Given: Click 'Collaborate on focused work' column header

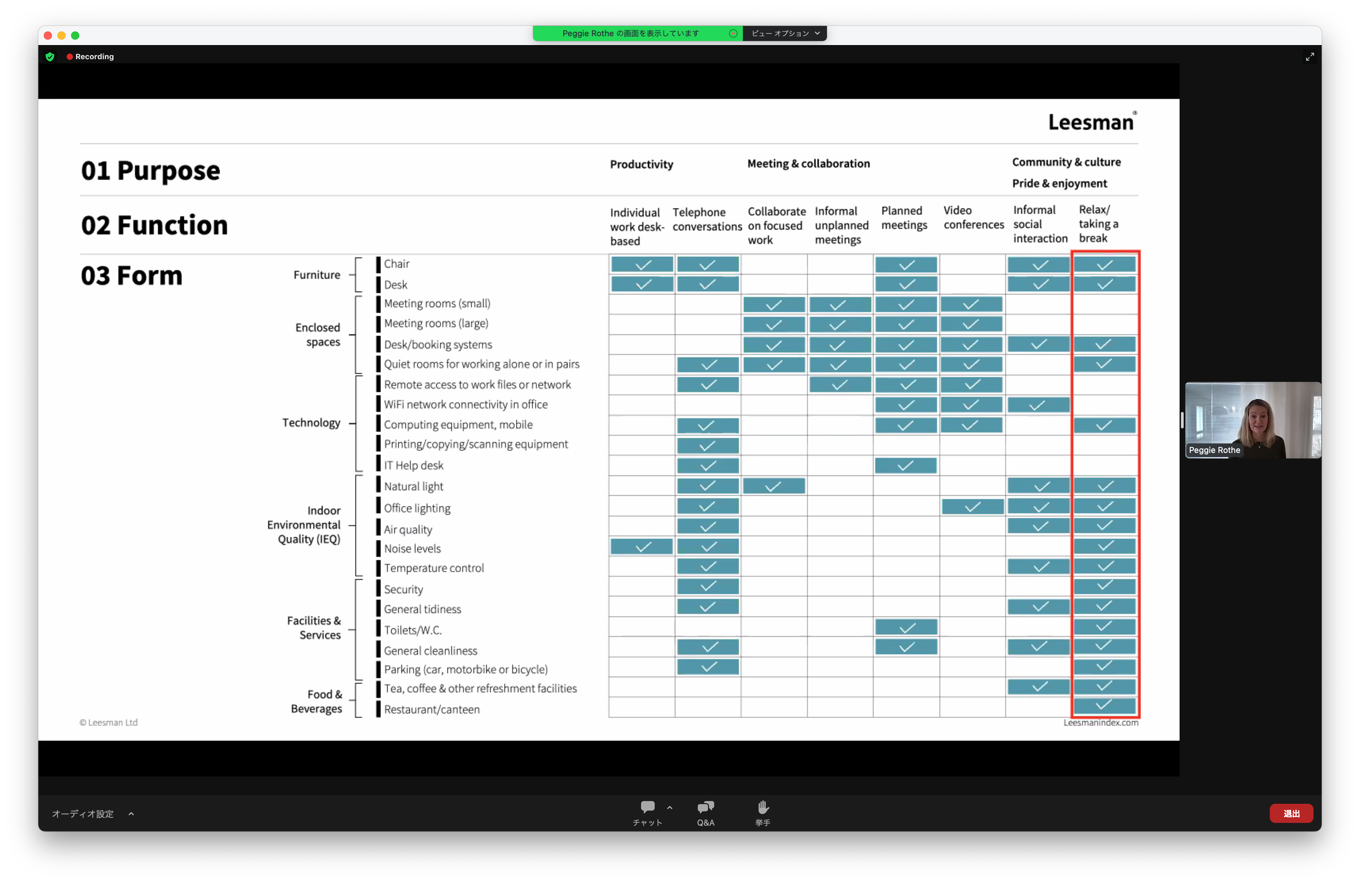Looking at the screenshot, I should [x=777, y=226].
